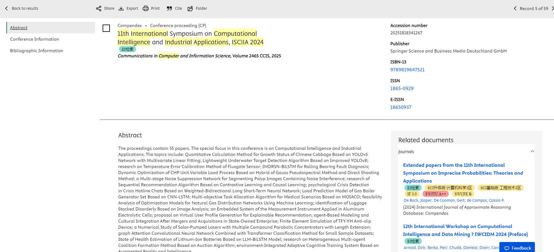Image resolution: width=554 pixels, height=252 pixels.
Task: Click the Folder save icon
Action: (190, 8)
